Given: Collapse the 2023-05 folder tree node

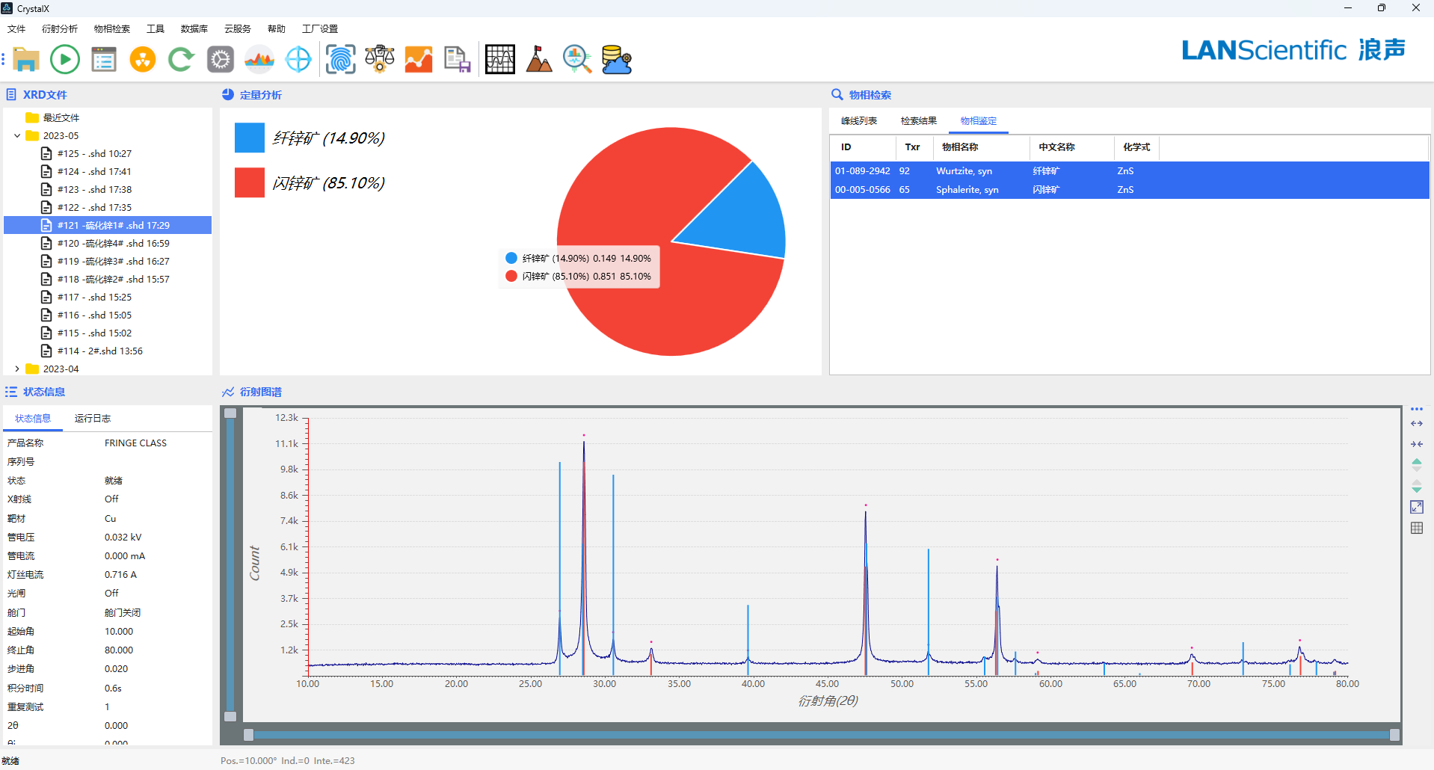Looking at the screenshot, I should tap(17, 136).
